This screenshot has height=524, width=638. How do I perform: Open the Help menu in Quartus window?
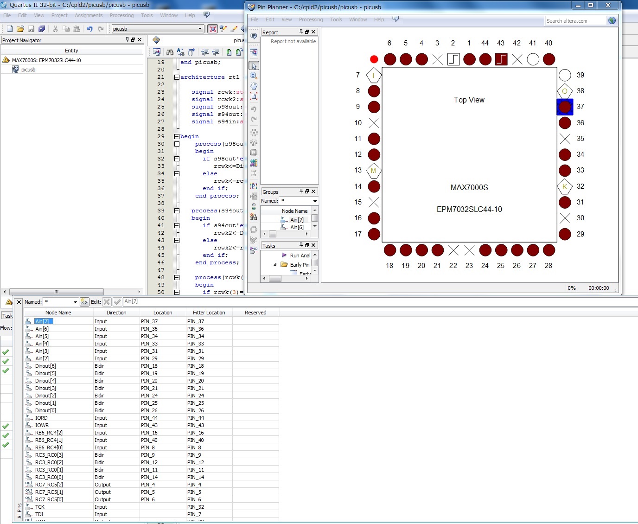pos(190,15)
